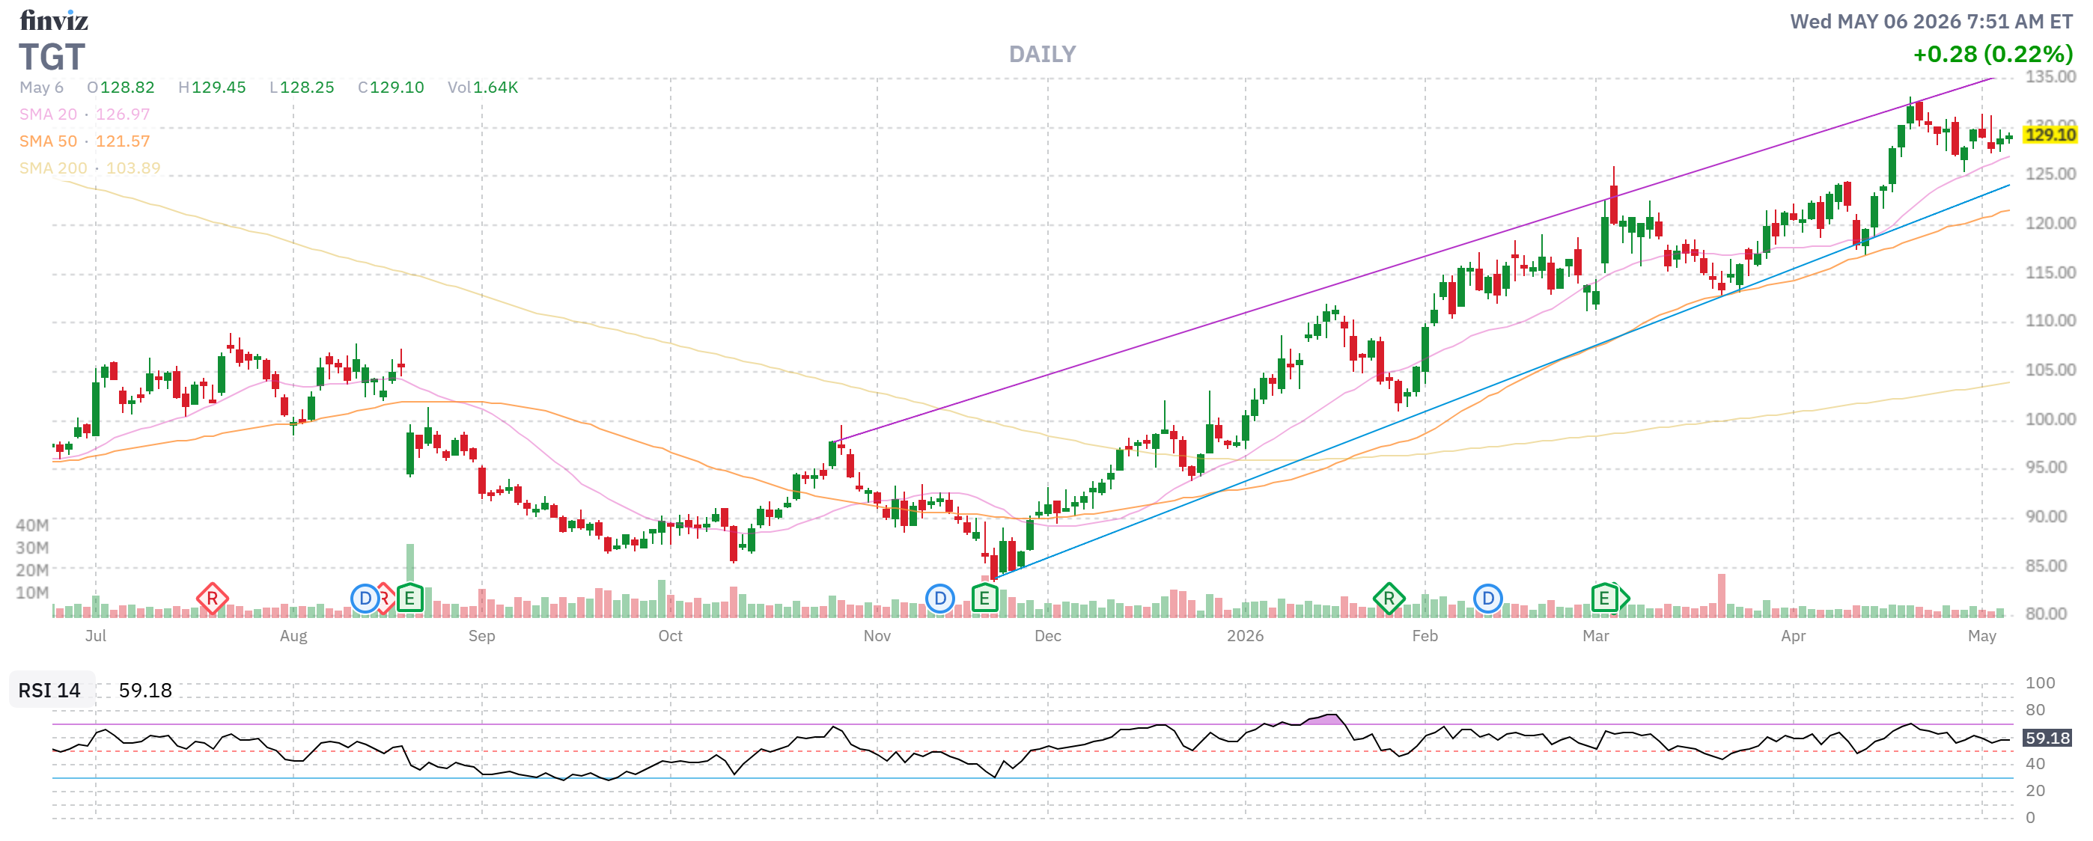2093x841 pixels.
Task: Click the Vol 1.64K volume value
Action: click(x=483, y=88)
